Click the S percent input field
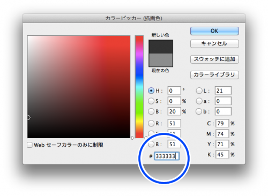Viewport: 268px width, 196px height. [x=174, y=101]
